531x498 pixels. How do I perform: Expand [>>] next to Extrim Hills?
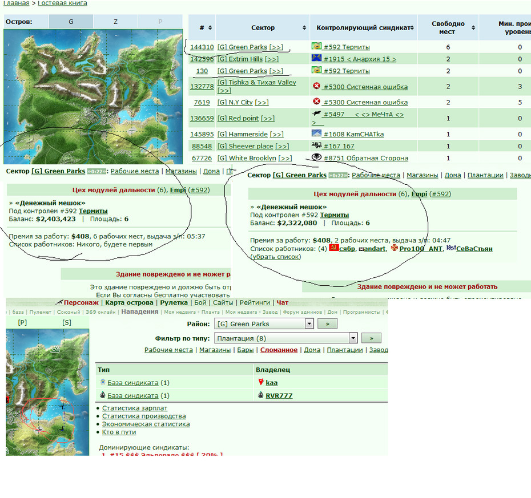(272, 59)
